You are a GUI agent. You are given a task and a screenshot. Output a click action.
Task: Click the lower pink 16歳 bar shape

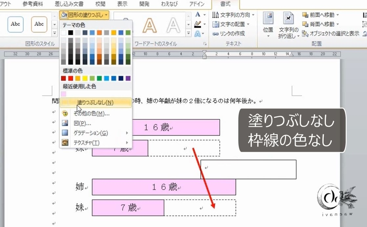pos(164,187)
